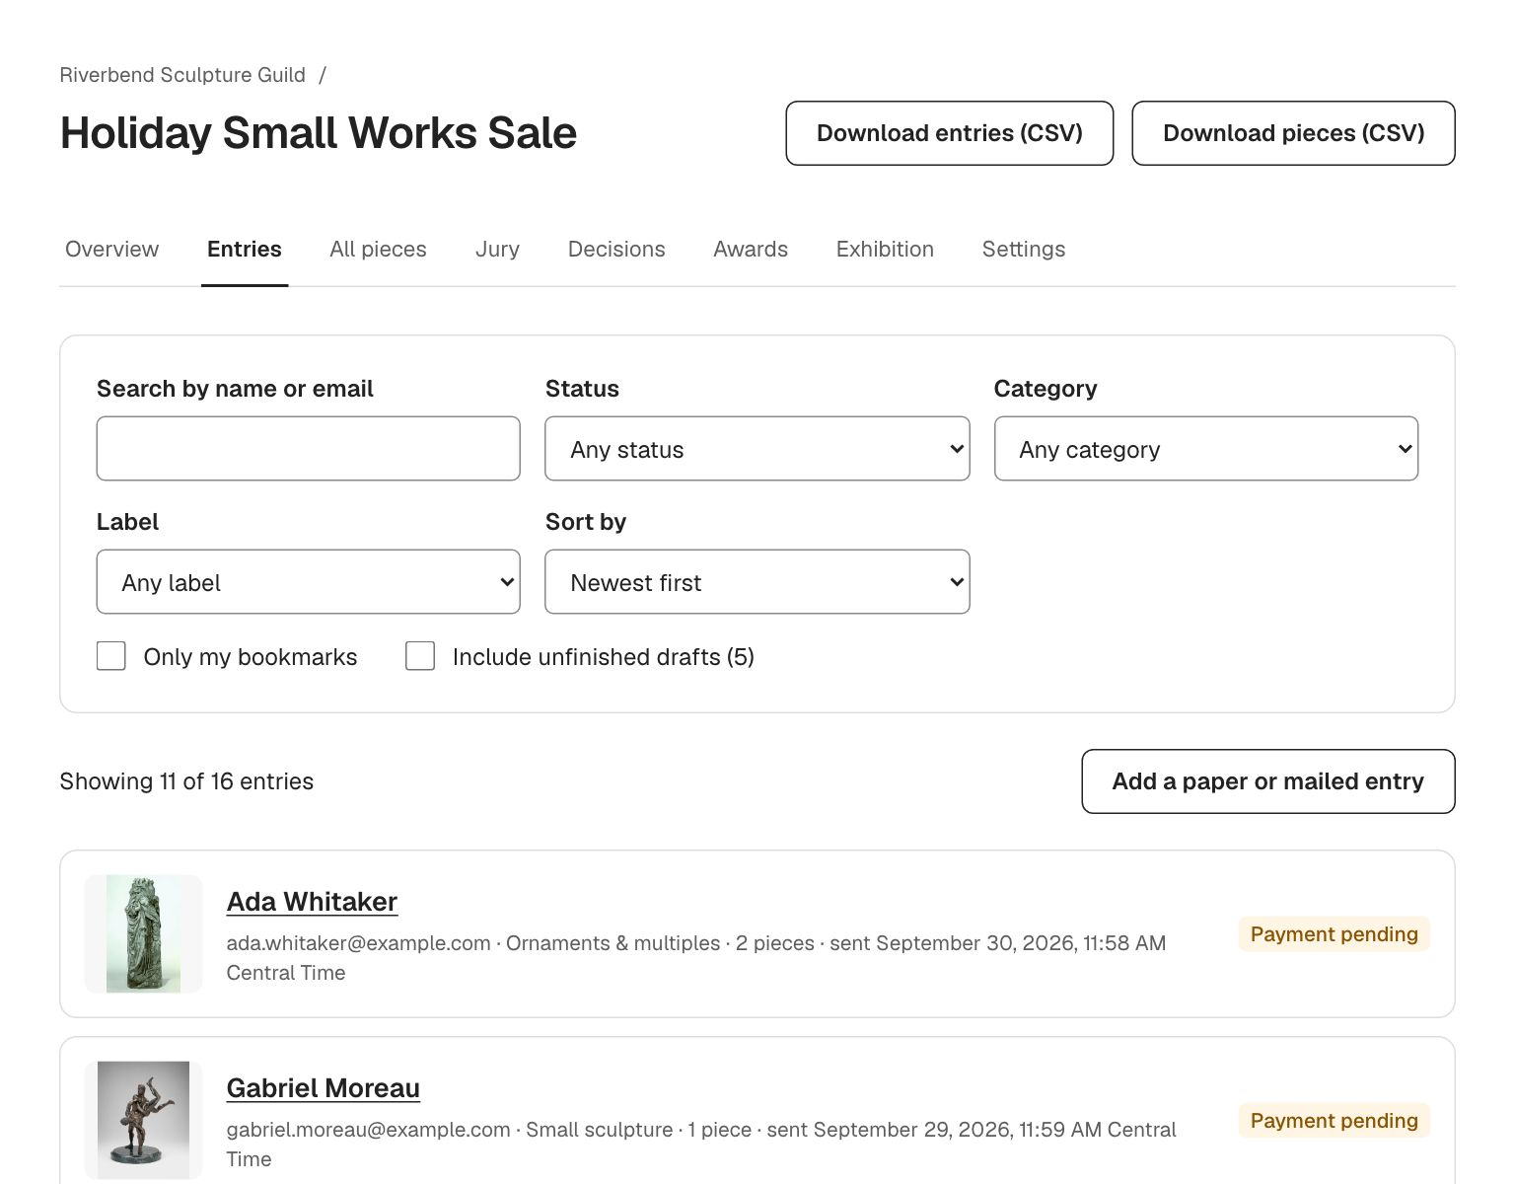Image resolution: width=1515 pixels, height=1184 pixels.
Task: Click the Holiday Small Works Sale heading
Action: pyautogui.click(x=319, y=133)
